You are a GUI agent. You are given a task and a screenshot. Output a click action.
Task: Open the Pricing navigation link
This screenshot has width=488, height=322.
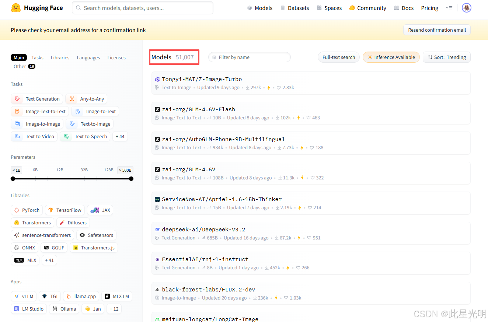tap(430, 8)
